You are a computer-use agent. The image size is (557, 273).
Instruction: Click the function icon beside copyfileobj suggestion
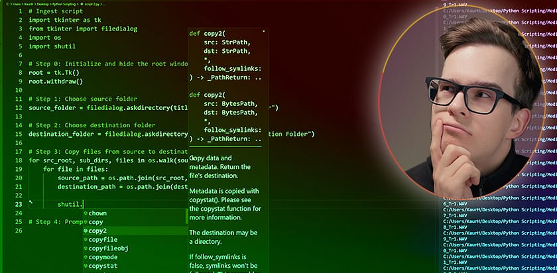[86, 248]
